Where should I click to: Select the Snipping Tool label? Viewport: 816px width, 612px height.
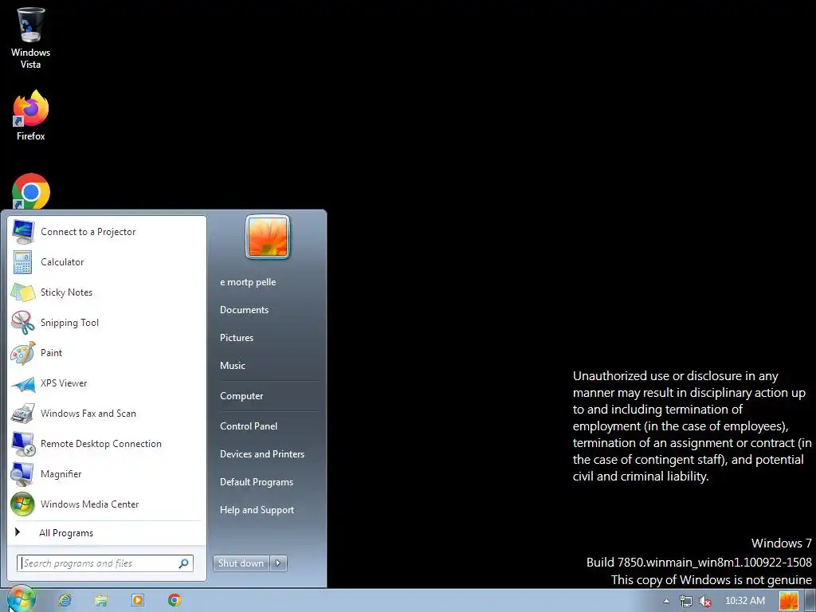click(x=69, y=323)
